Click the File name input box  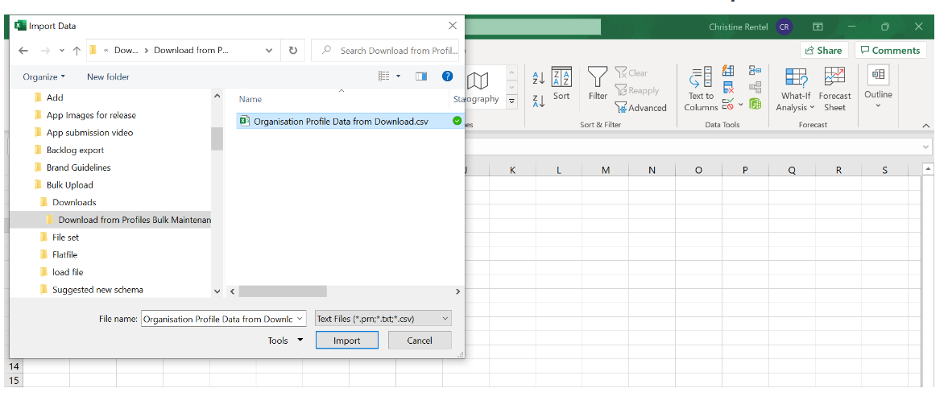point(224,320)
